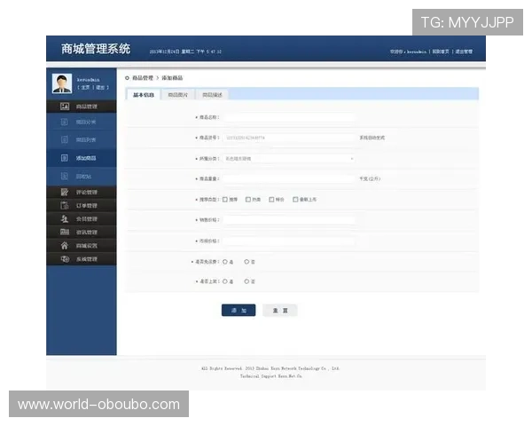Open the 回收站 recycle bin icon
This screenshot has height=426, width=532.
(64, 176)
